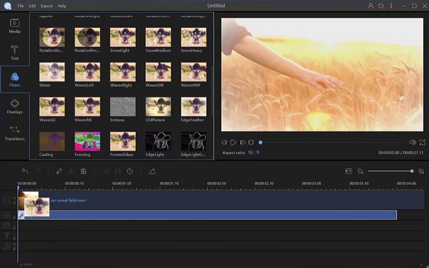Choose the Water filter
Screen dimensions: 429x268
click(x=52, y=72)
